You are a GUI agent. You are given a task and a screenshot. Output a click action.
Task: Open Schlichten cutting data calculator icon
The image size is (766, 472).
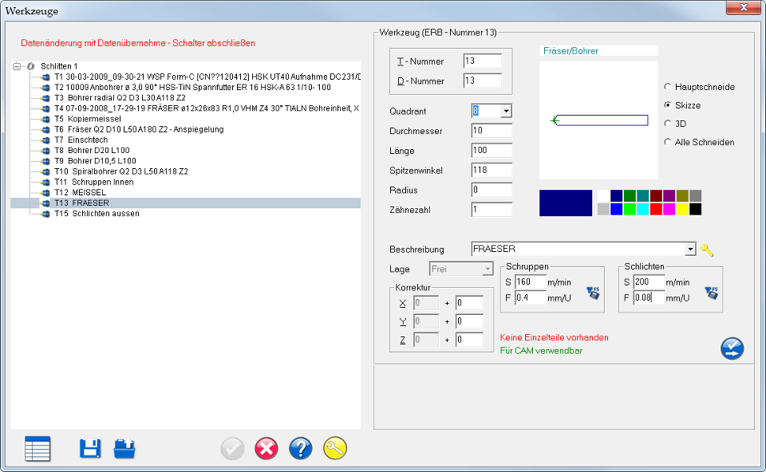(x=711, y=293)
